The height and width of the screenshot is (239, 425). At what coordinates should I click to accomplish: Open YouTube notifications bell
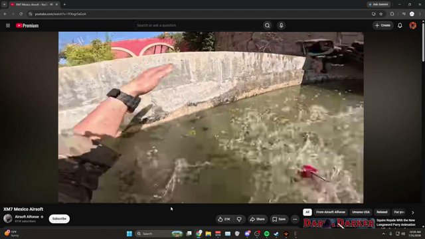coord(400,25)
